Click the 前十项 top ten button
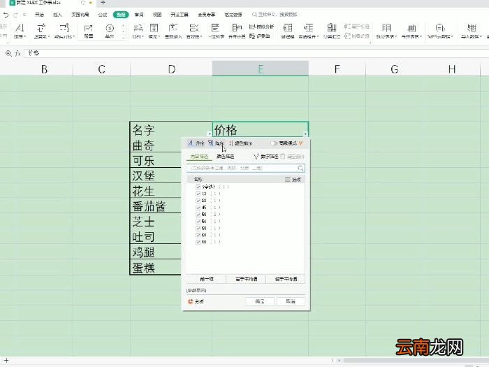 [x=206, y=279]
